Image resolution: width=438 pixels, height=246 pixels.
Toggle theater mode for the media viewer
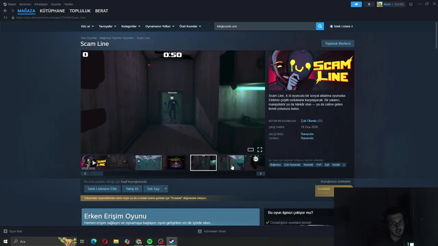click(x=250, y=150)
